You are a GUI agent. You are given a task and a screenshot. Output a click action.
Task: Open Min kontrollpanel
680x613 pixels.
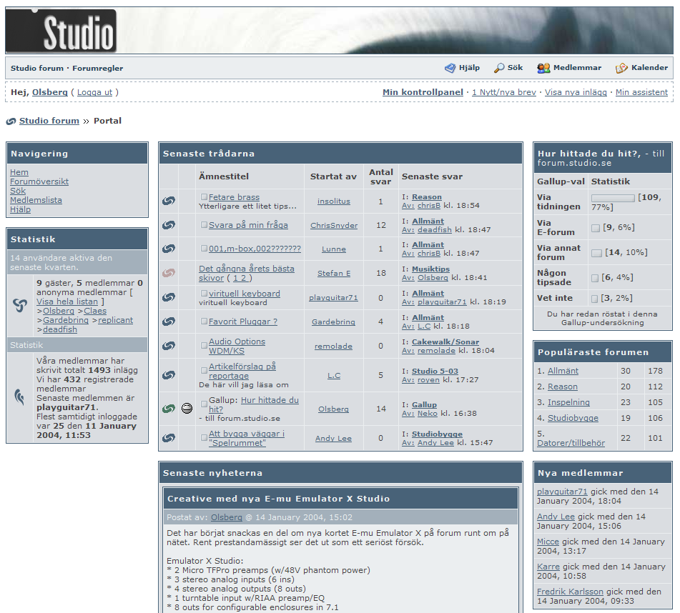(423, 92)
